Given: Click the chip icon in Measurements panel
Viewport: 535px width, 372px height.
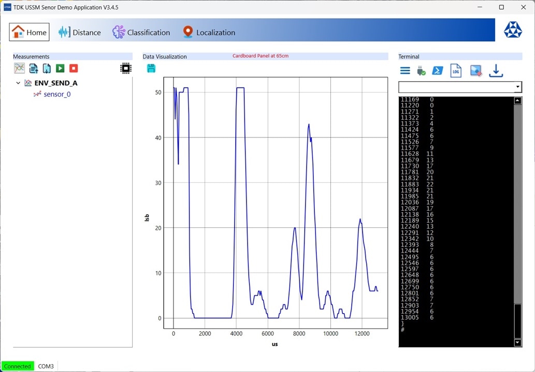Looking at the screenshot, I should (x=125, y=68).
